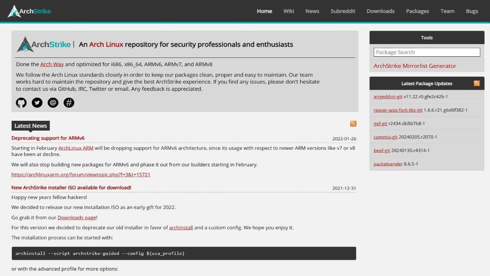The width and height of the screenshot is (490, 276).
Task: Click the Latest News heading
Action: [x=31, y=126]
